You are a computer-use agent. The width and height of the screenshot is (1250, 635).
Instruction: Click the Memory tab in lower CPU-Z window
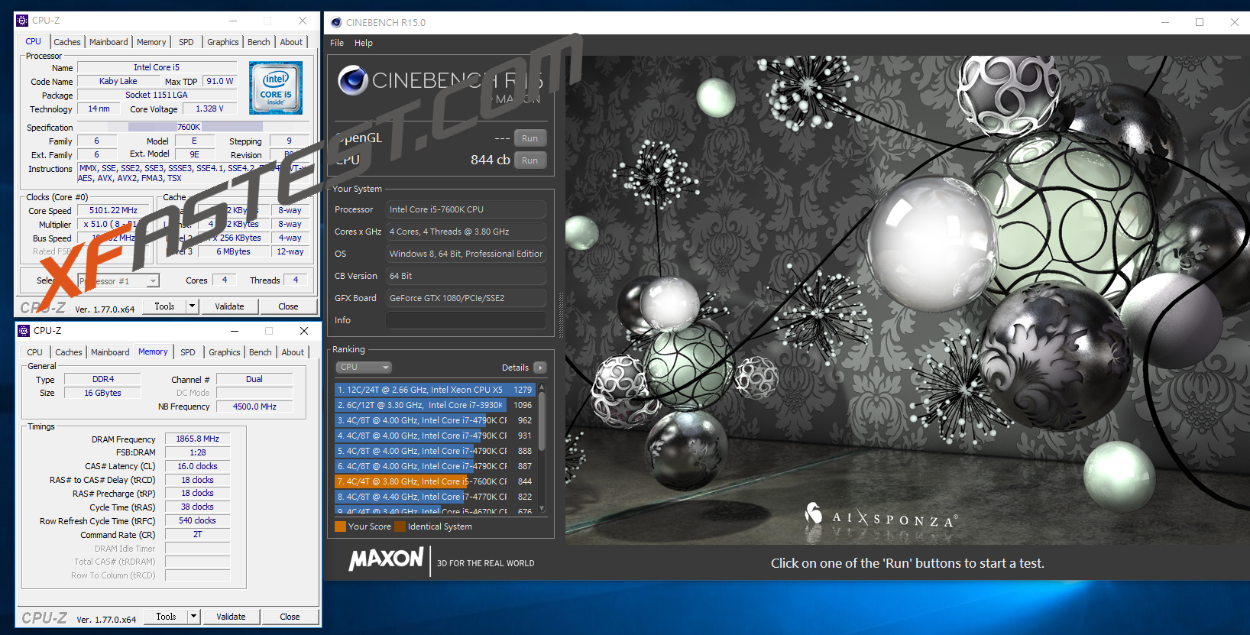(153, 352)
